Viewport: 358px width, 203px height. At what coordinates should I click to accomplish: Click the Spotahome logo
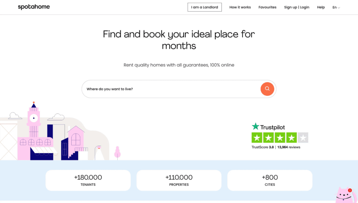34,7
